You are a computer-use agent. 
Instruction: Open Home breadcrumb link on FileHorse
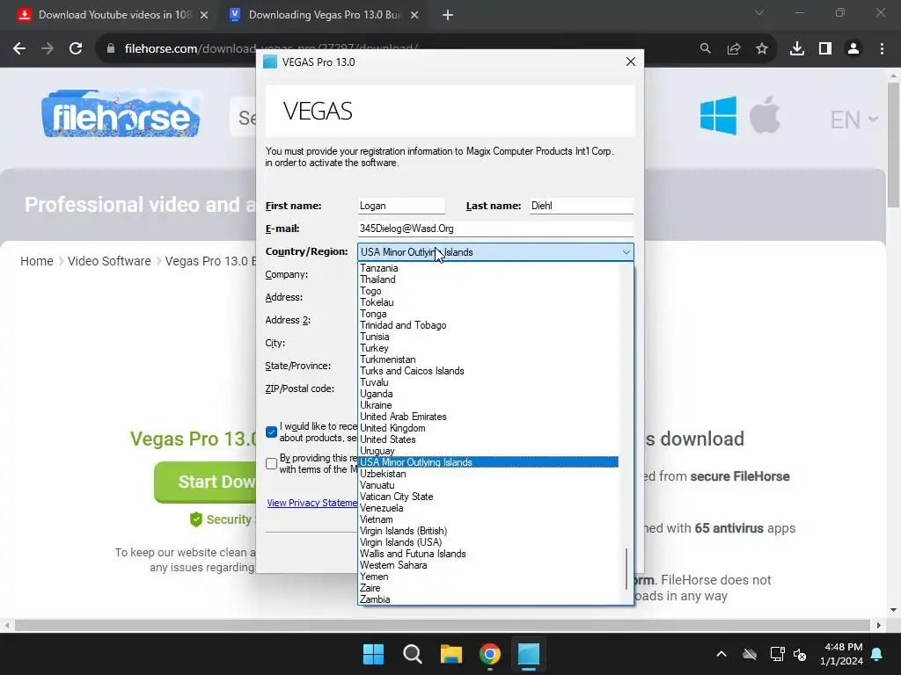(37, 261)
